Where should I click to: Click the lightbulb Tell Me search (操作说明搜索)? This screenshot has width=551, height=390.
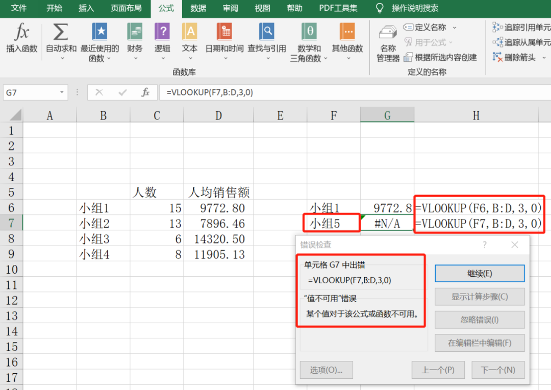407,8
